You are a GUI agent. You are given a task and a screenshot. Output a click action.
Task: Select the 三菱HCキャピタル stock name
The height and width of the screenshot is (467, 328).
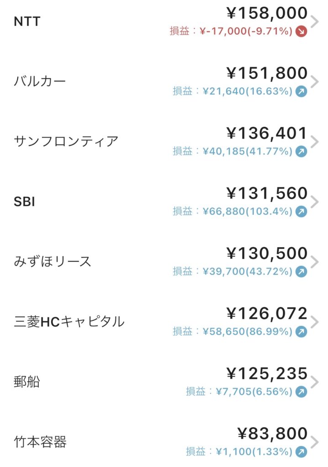(69, 322)
